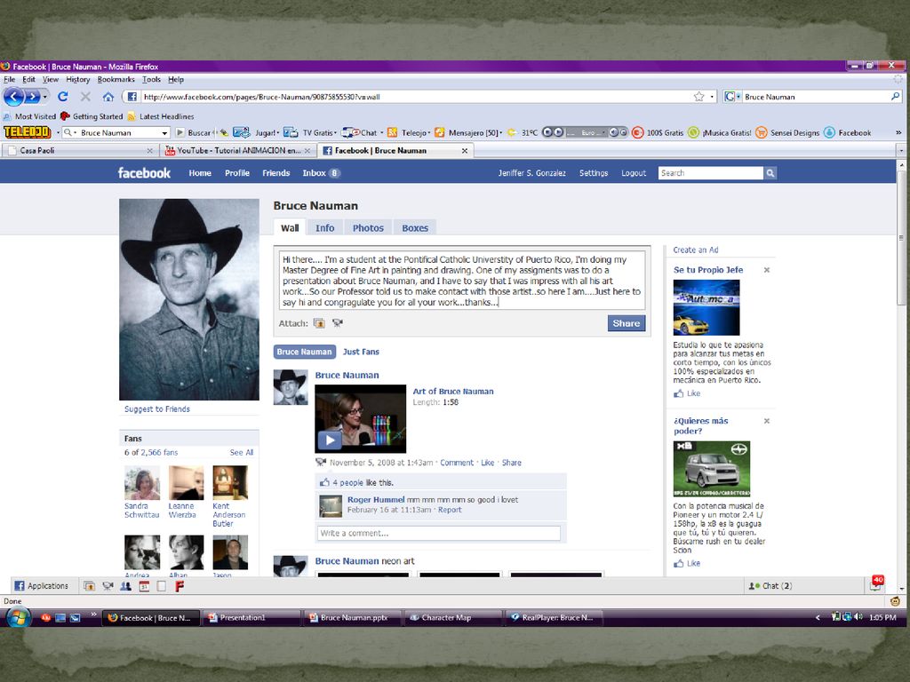Attach a photo using the photo icon
910x682 pixels.
tap(319, 323)
